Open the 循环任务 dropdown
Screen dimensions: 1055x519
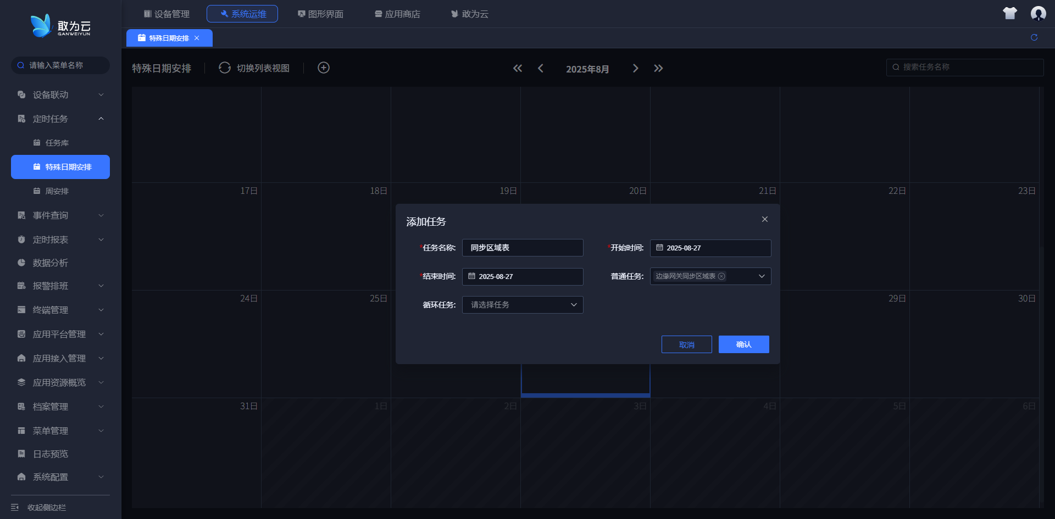pyautogui.click(x=522, y=305)
